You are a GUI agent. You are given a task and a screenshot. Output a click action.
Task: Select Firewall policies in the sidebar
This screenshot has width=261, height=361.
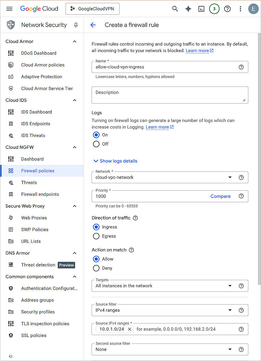pyautogui.click(x=38, y=171)
